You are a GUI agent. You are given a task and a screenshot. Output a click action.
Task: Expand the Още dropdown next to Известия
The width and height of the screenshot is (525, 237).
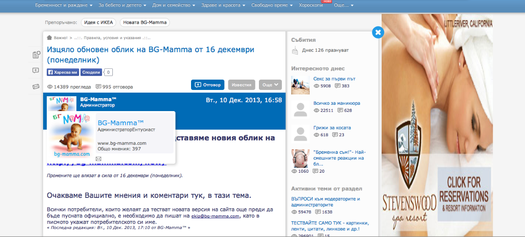(x=270, y=85)
